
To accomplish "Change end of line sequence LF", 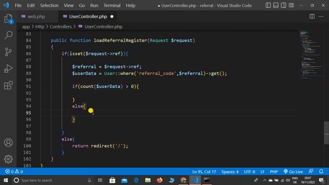I will [262, 172].
